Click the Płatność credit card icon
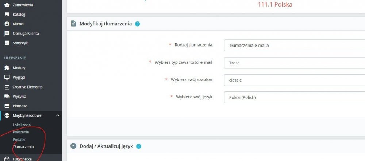The width and height of the screenshot is (365, 161). point(7,106)
